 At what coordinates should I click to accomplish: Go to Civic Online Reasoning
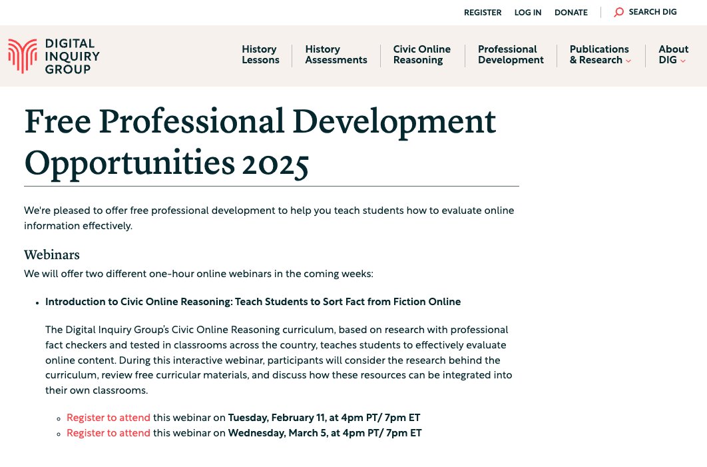tap(421, 55)
